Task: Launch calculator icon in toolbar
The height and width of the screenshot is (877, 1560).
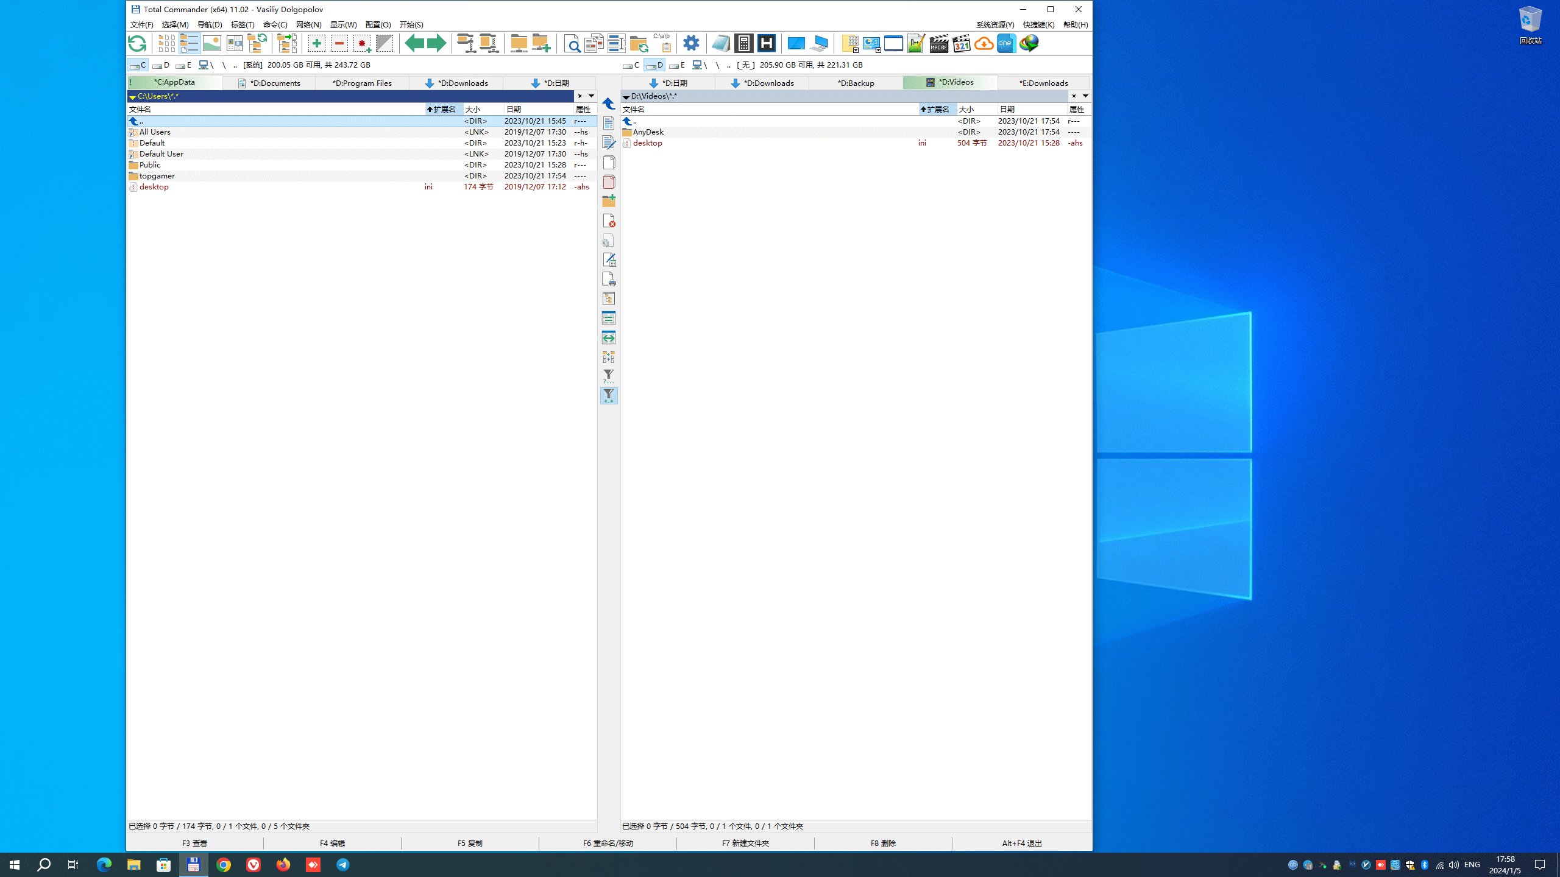Action: [x=743, y=43]
